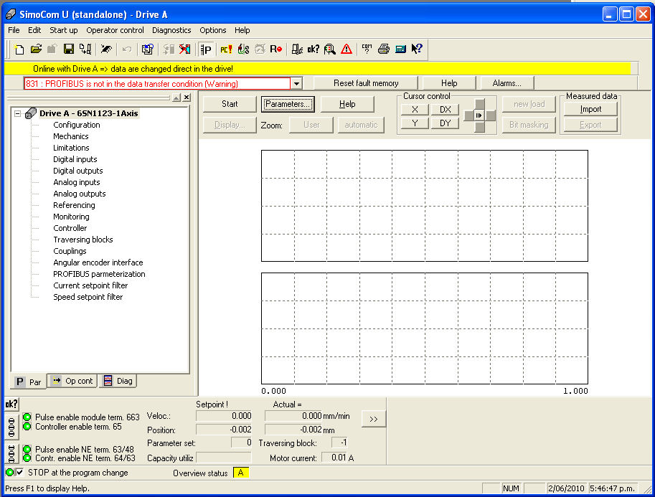The width and height of the screenshot is (655, 497).
Task: Click the red X drive toolbar icon
Action: pyautogui.click(x=184, y=49)
